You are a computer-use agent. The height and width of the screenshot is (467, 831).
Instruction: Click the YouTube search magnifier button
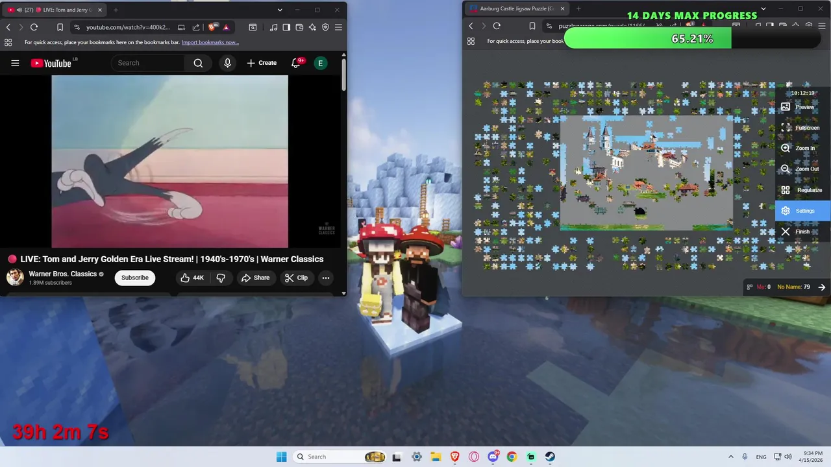198,63
